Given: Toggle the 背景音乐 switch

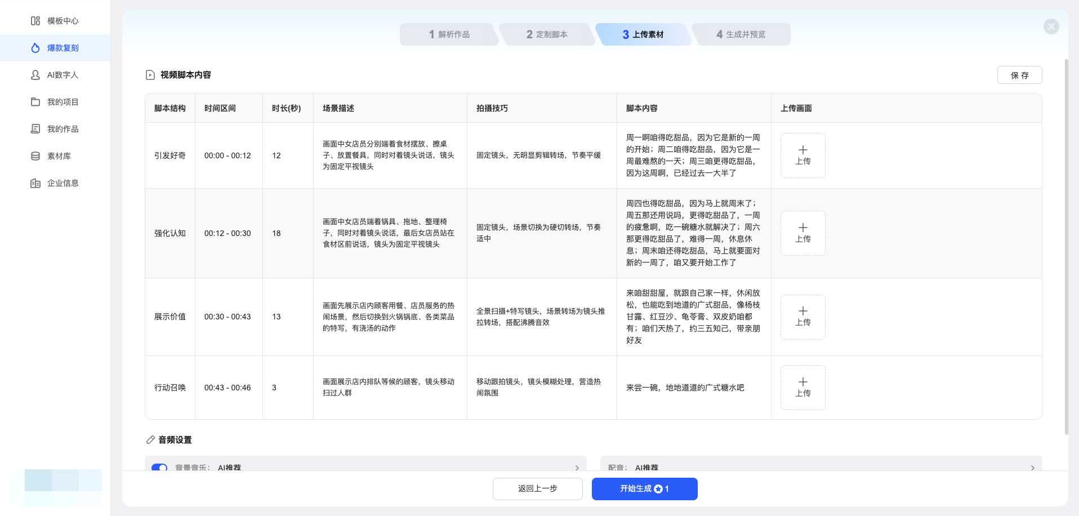Looking at the screenshot, I should (159, 467).
